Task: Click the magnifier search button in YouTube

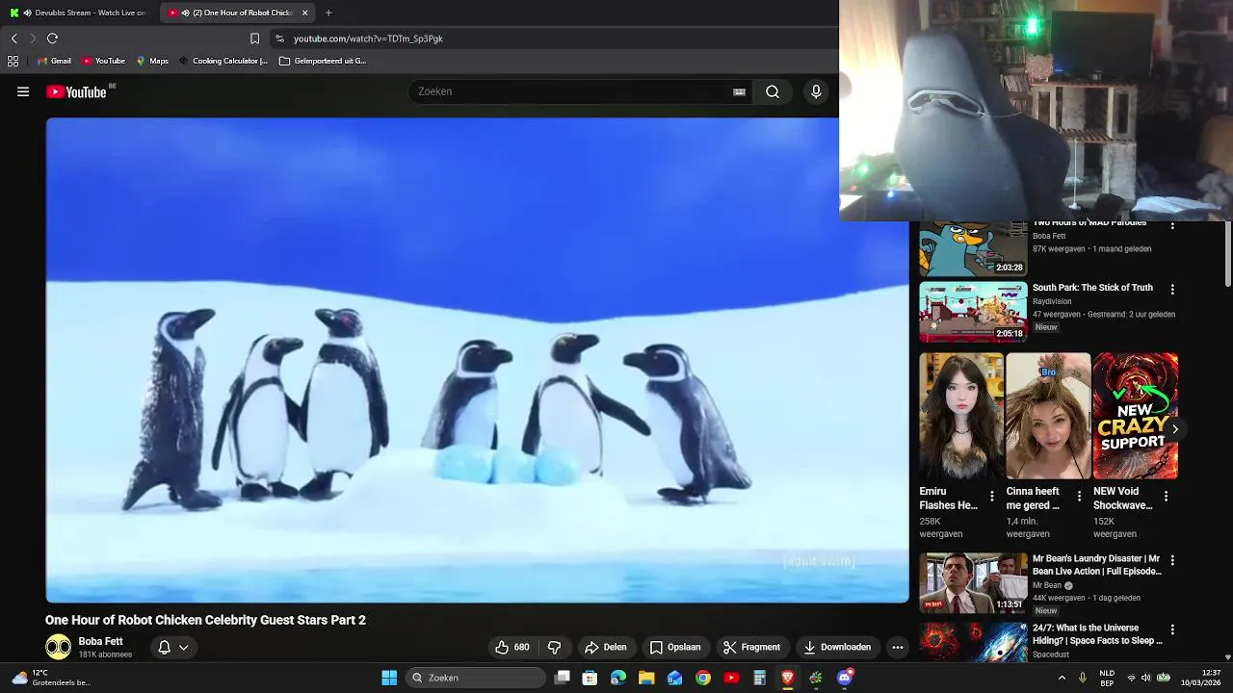Action: pos(773,91)
